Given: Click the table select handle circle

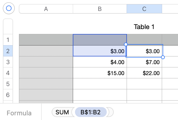Looking at the screenshot, I should click(9, 8).
